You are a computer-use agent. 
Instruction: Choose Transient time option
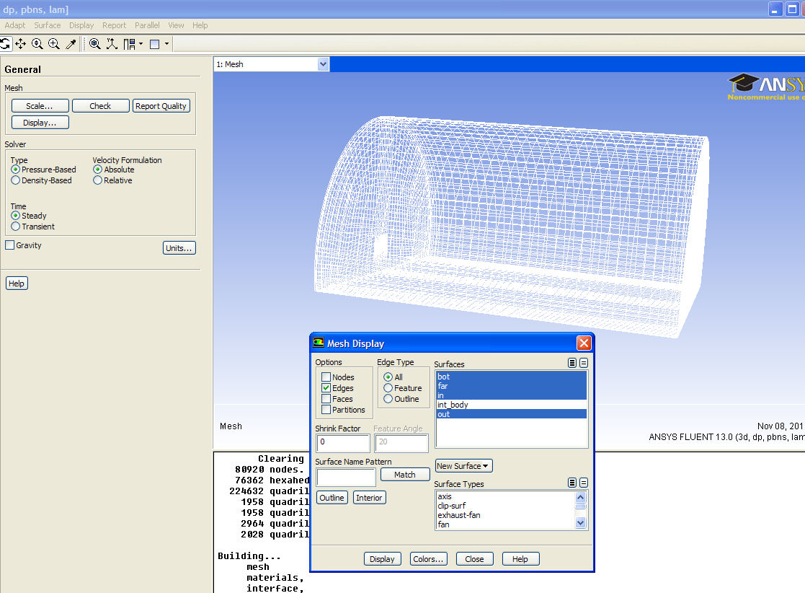pos(16,227)
